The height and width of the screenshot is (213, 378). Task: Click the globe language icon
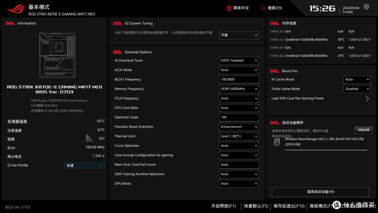coord(229,8)
